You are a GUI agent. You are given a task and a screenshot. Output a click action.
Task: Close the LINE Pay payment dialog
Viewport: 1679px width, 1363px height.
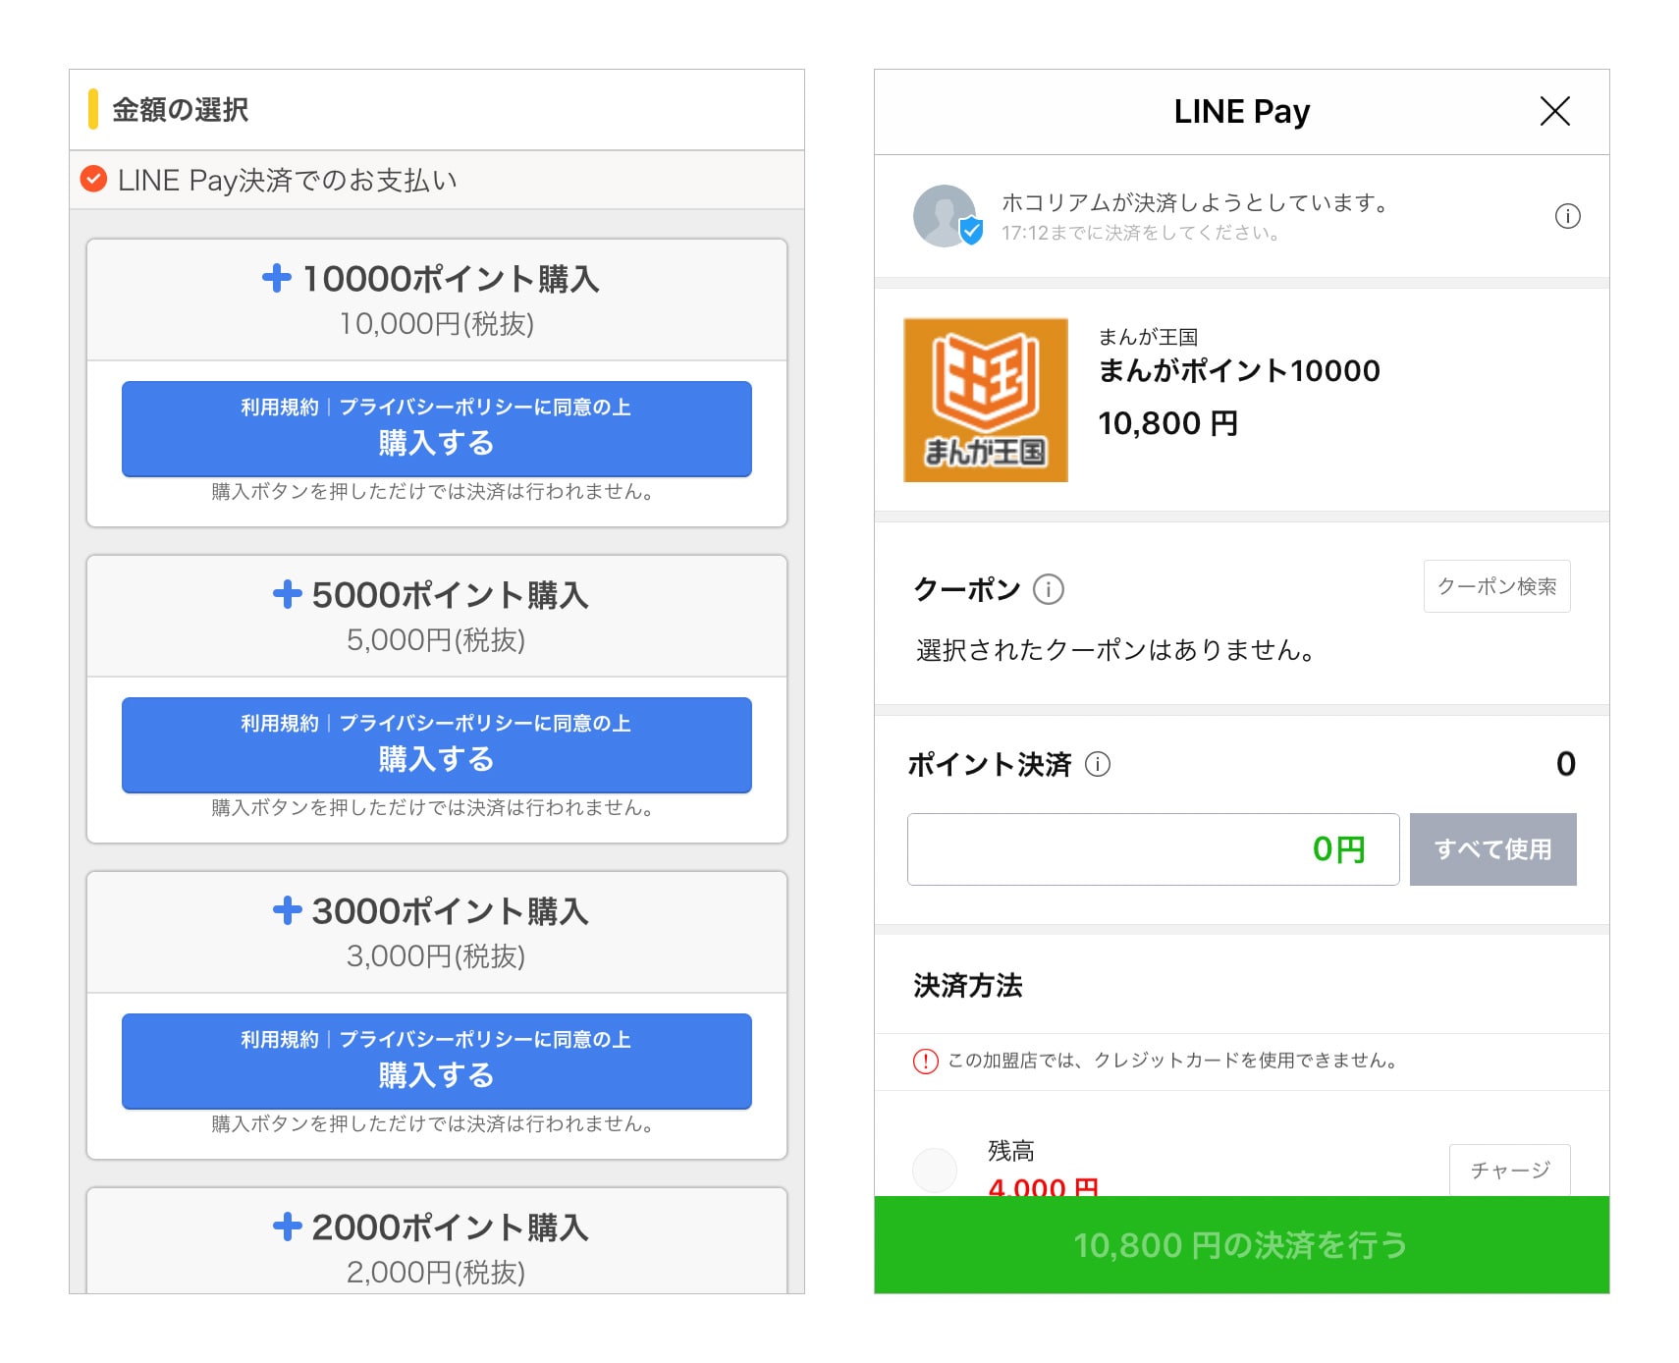pyautogui.click(x=1554, y=111)
